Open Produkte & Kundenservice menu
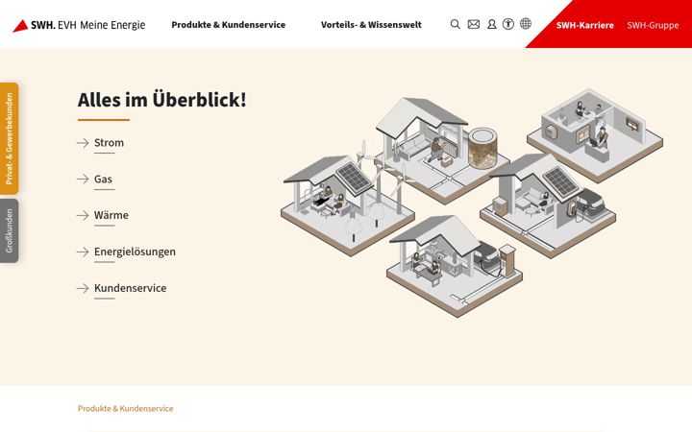692x432 pixels. pos(228,25)
